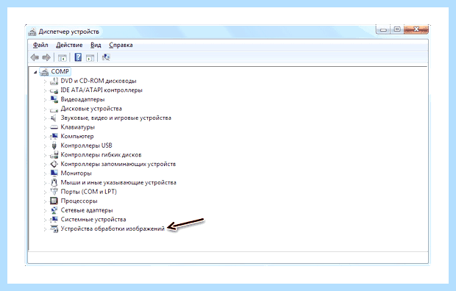Expand Звуковые, видео и игровые устройства
Screen dimensions: 456x291
pos(45,118)
